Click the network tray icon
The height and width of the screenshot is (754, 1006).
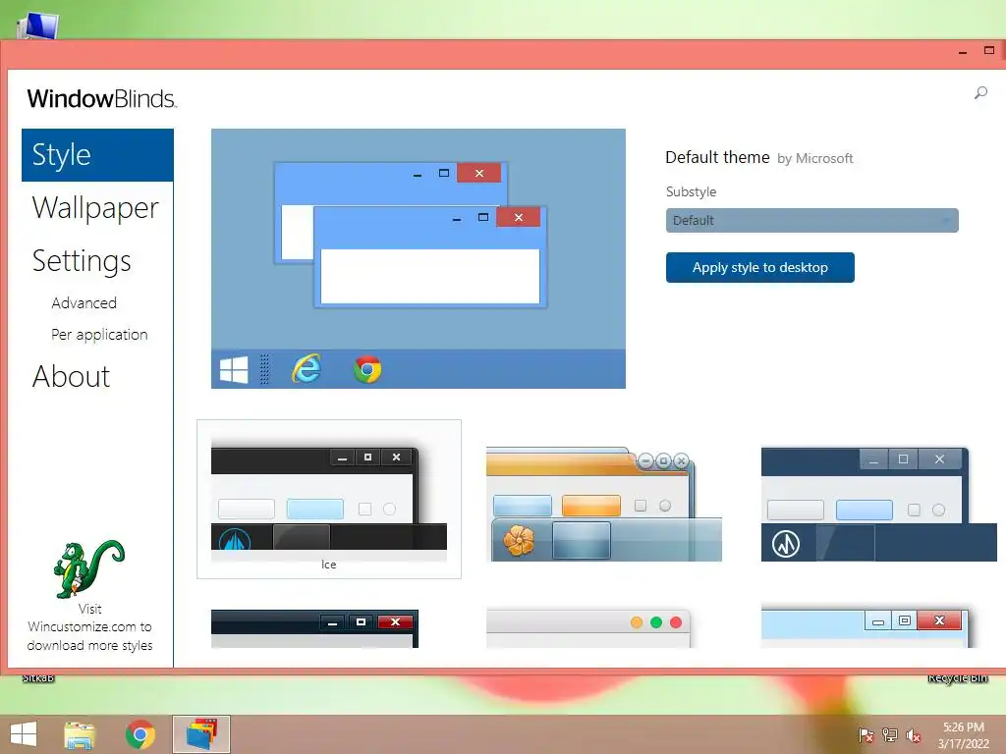[890, 735]
